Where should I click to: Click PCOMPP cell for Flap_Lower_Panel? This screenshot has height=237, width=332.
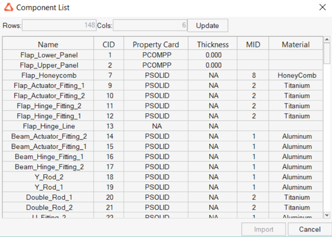pyautogui.click(x=156, y=55)
